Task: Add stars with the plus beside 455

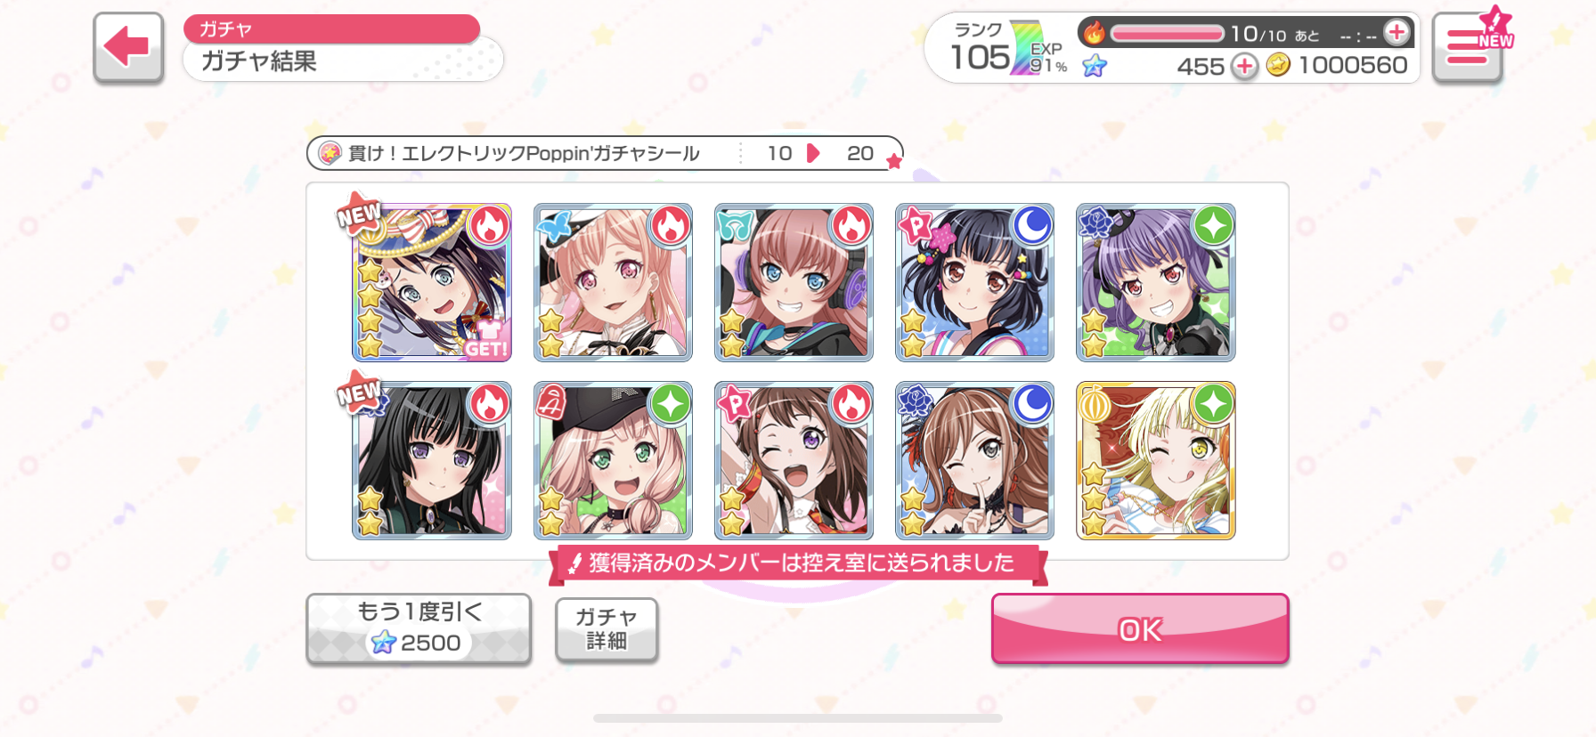Action: coord(1244,66)
